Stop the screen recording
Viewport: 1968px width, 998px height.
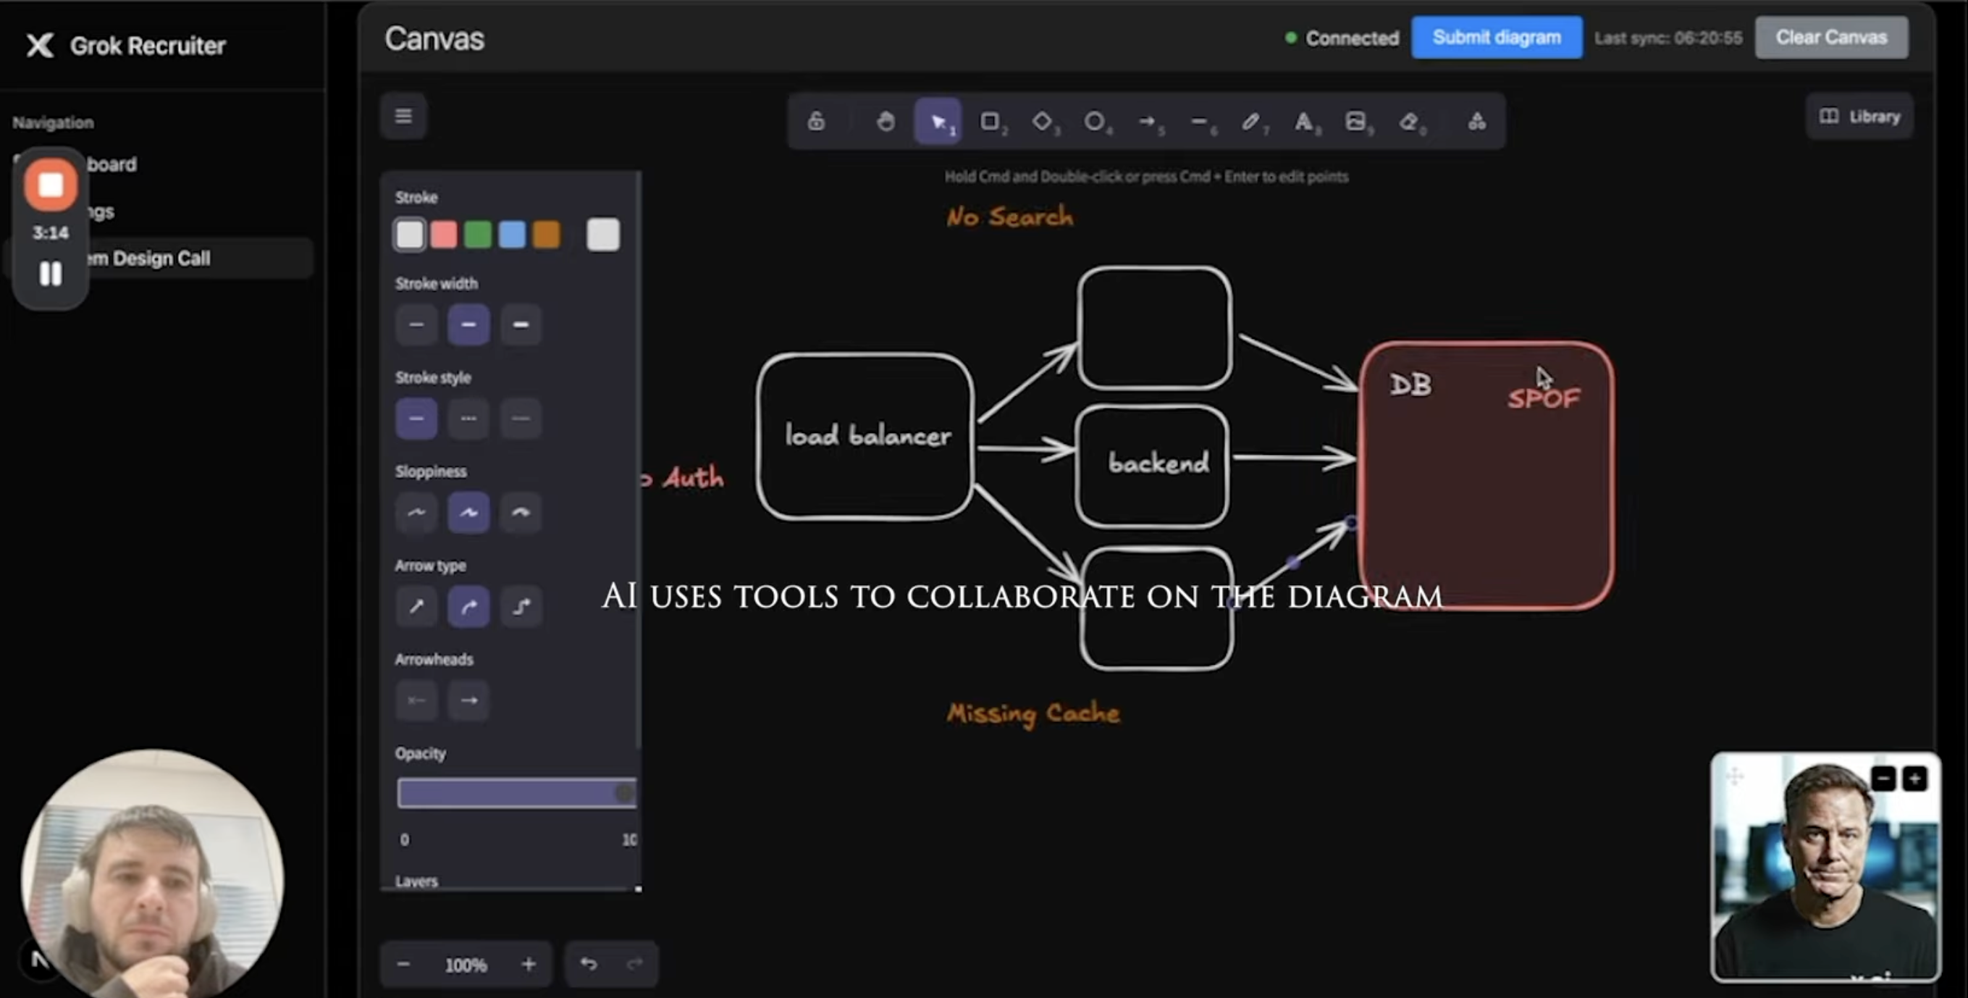51,185
